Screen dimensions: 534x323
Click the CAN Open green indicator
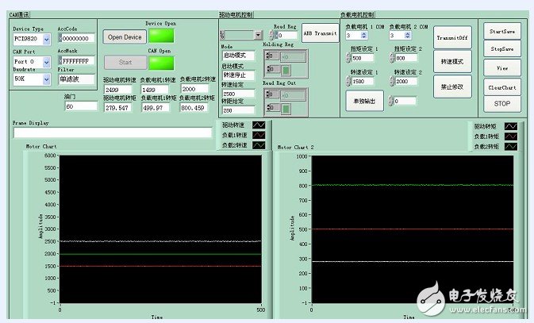(161, 61)
